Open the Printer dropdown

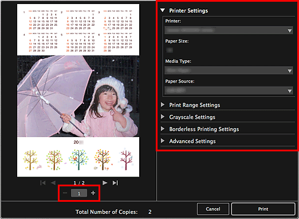click(229, 30)
